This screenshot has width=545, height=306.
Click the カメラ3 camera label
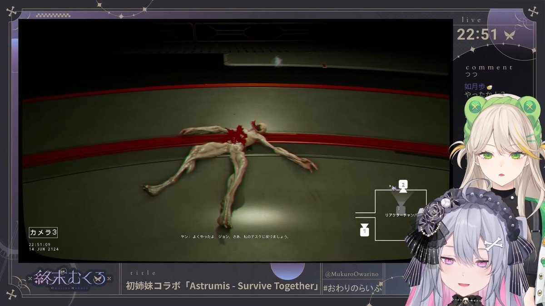(x=43, y=233)
